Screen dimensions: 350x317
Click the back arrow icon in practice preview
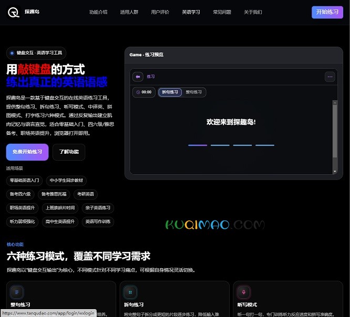point(138,77)
